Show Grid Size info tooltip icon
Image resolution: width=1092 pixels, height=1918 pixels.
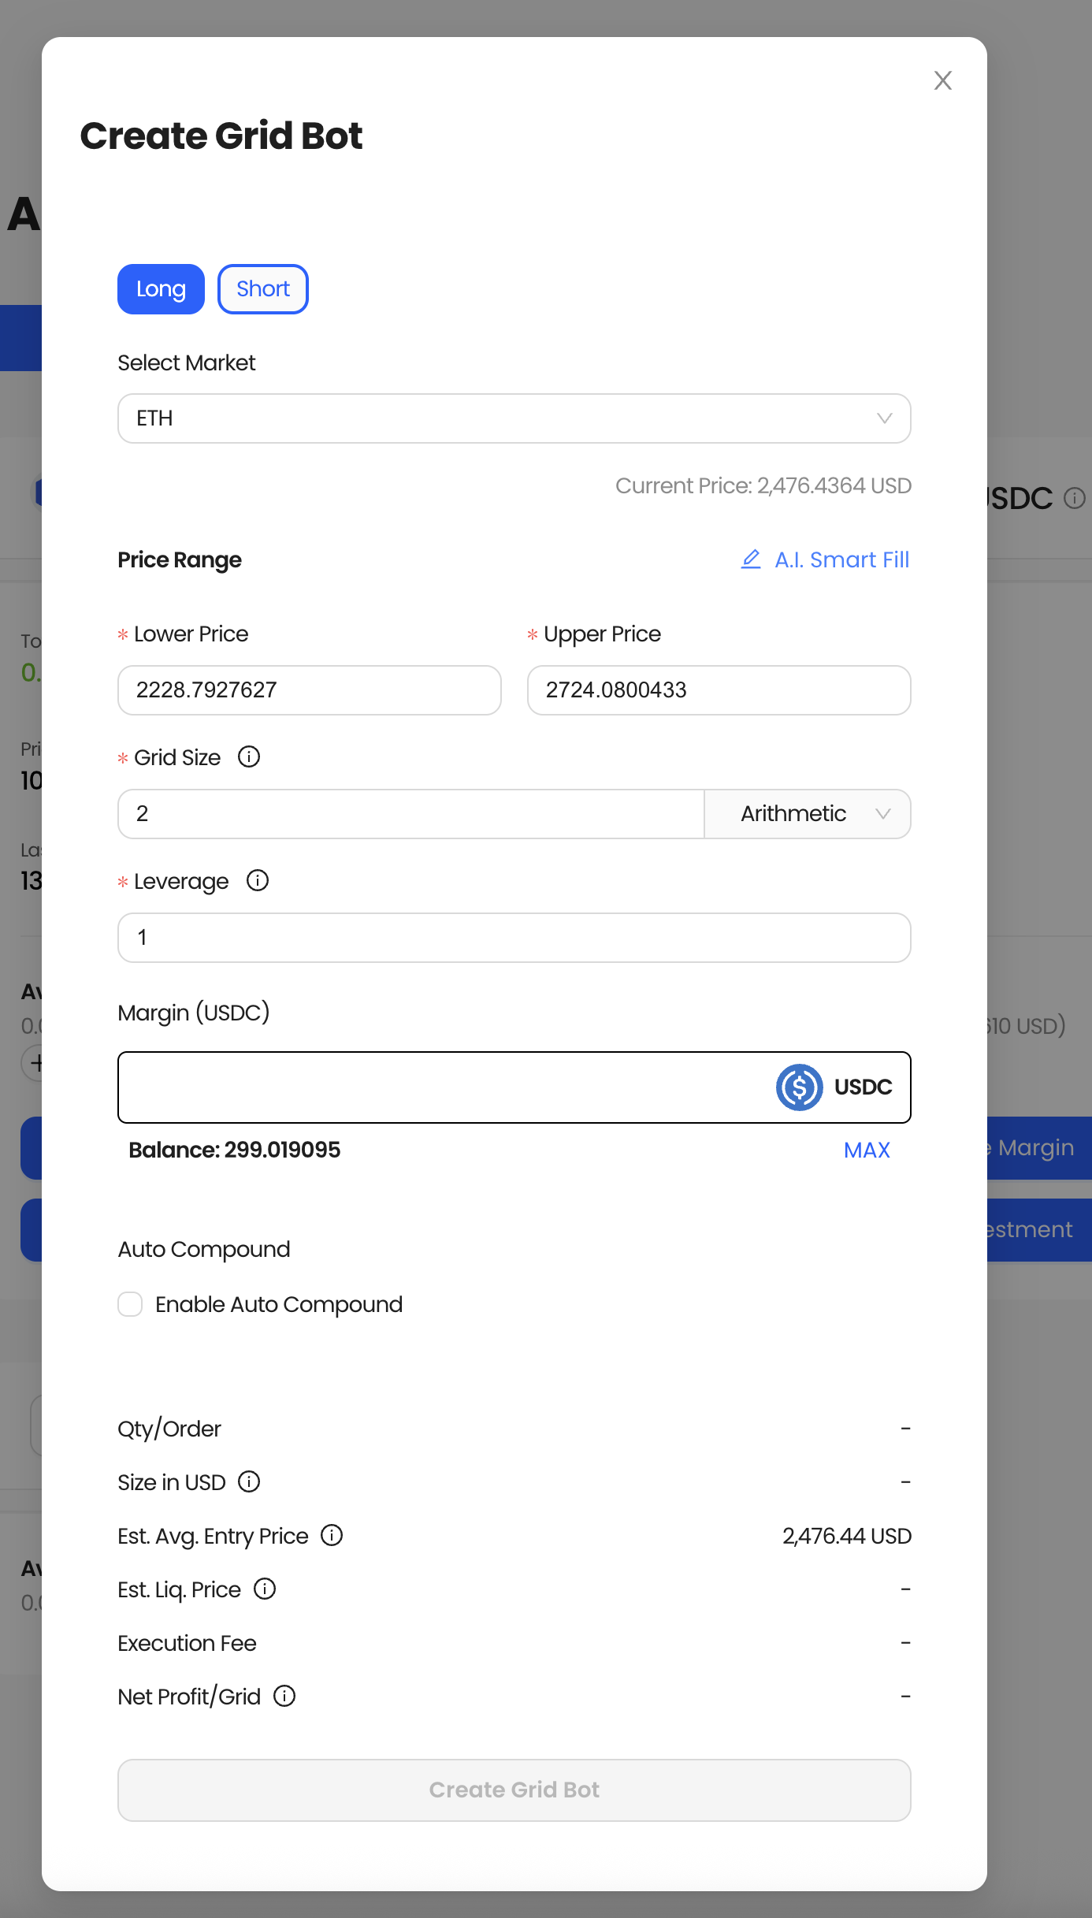click(249, 757)
